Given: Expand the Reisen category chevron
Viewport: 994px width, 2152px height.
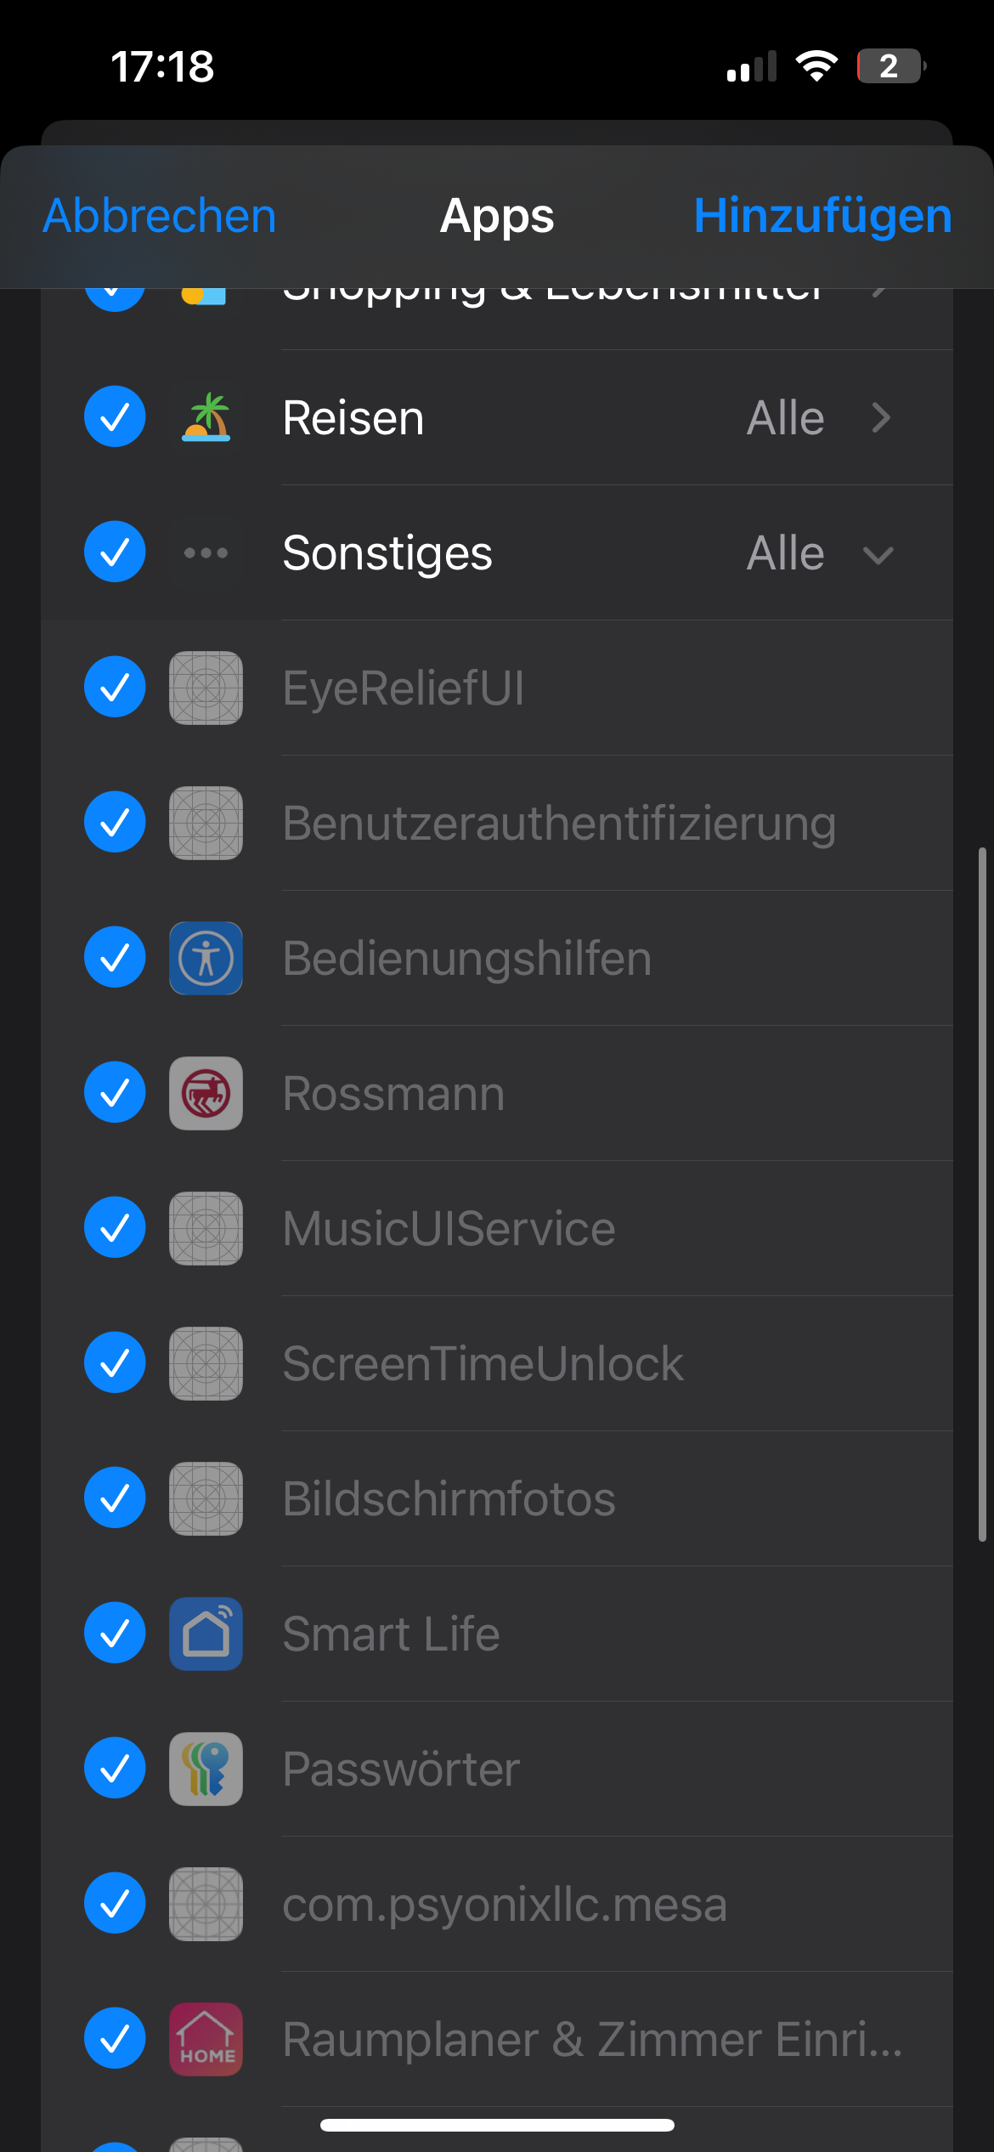Looking at the screenshot, I should 881,417.
